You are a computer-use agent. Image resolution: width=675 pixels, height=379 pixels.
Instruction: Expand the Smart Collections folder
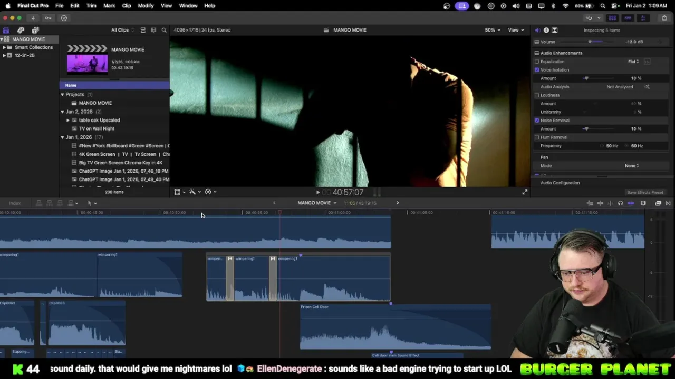[x=4, y=47]
